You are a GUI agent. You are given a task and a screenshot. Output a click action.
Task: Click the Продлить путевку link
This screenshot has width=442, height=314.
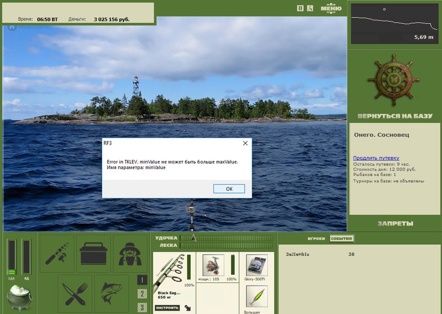376,158
